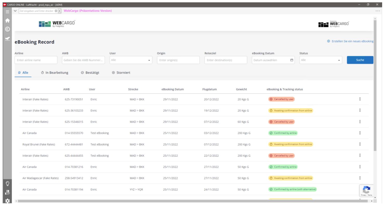
Task: Open the settings gear icon in sidebar
Action: click(8, 201)
